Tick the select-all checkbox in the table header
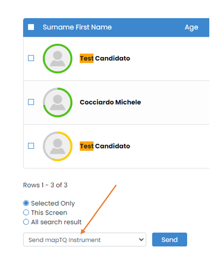This screenshot has height=256, width=224. coord(31,27)
